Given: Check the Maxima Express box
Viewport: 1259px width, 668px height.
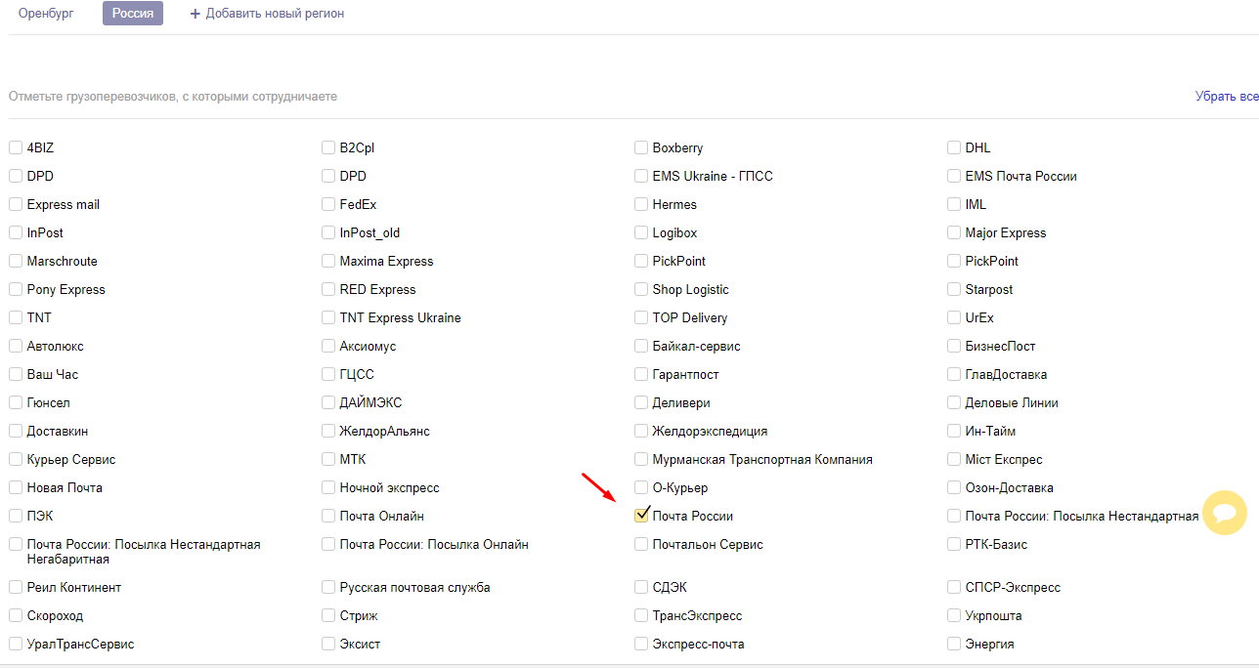Looking at the screenshot, I should click(328, 261).
